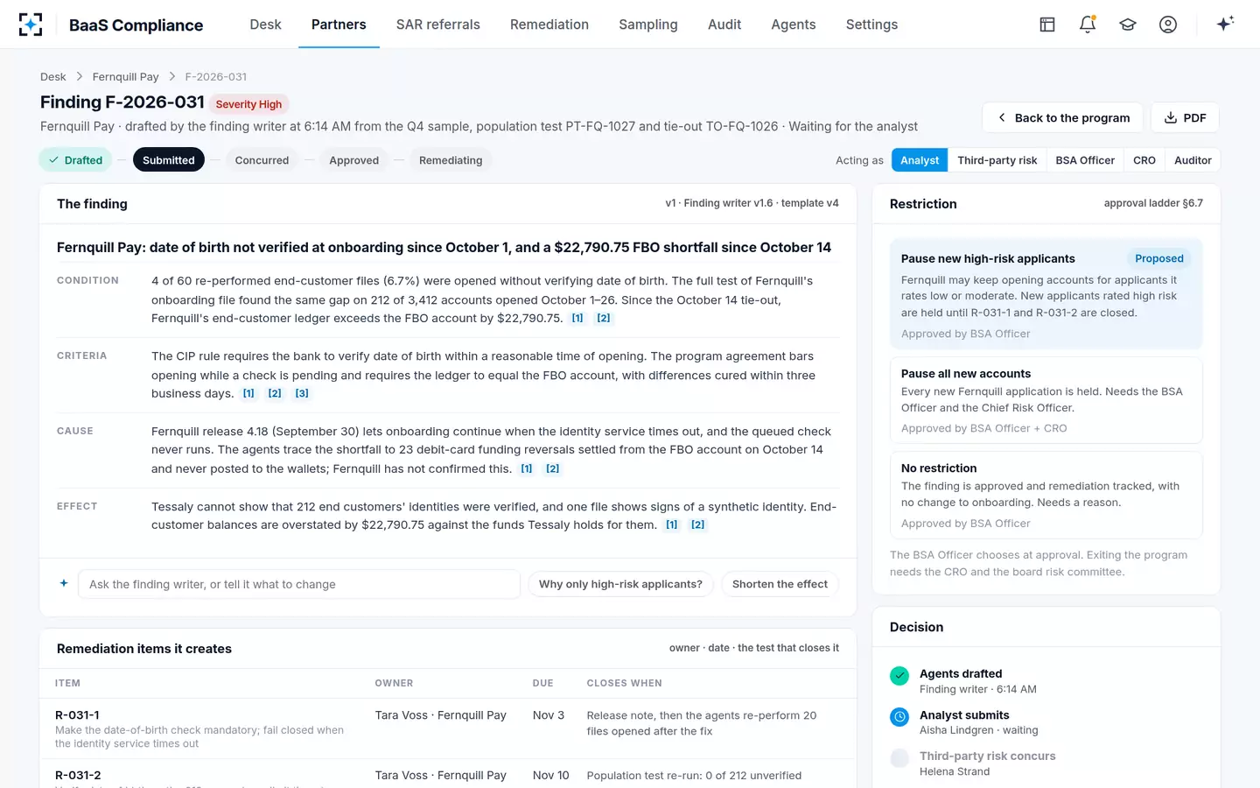Open the Remediation tab
This screenshot has width=1260, height=788.
[x=549, y=25]
